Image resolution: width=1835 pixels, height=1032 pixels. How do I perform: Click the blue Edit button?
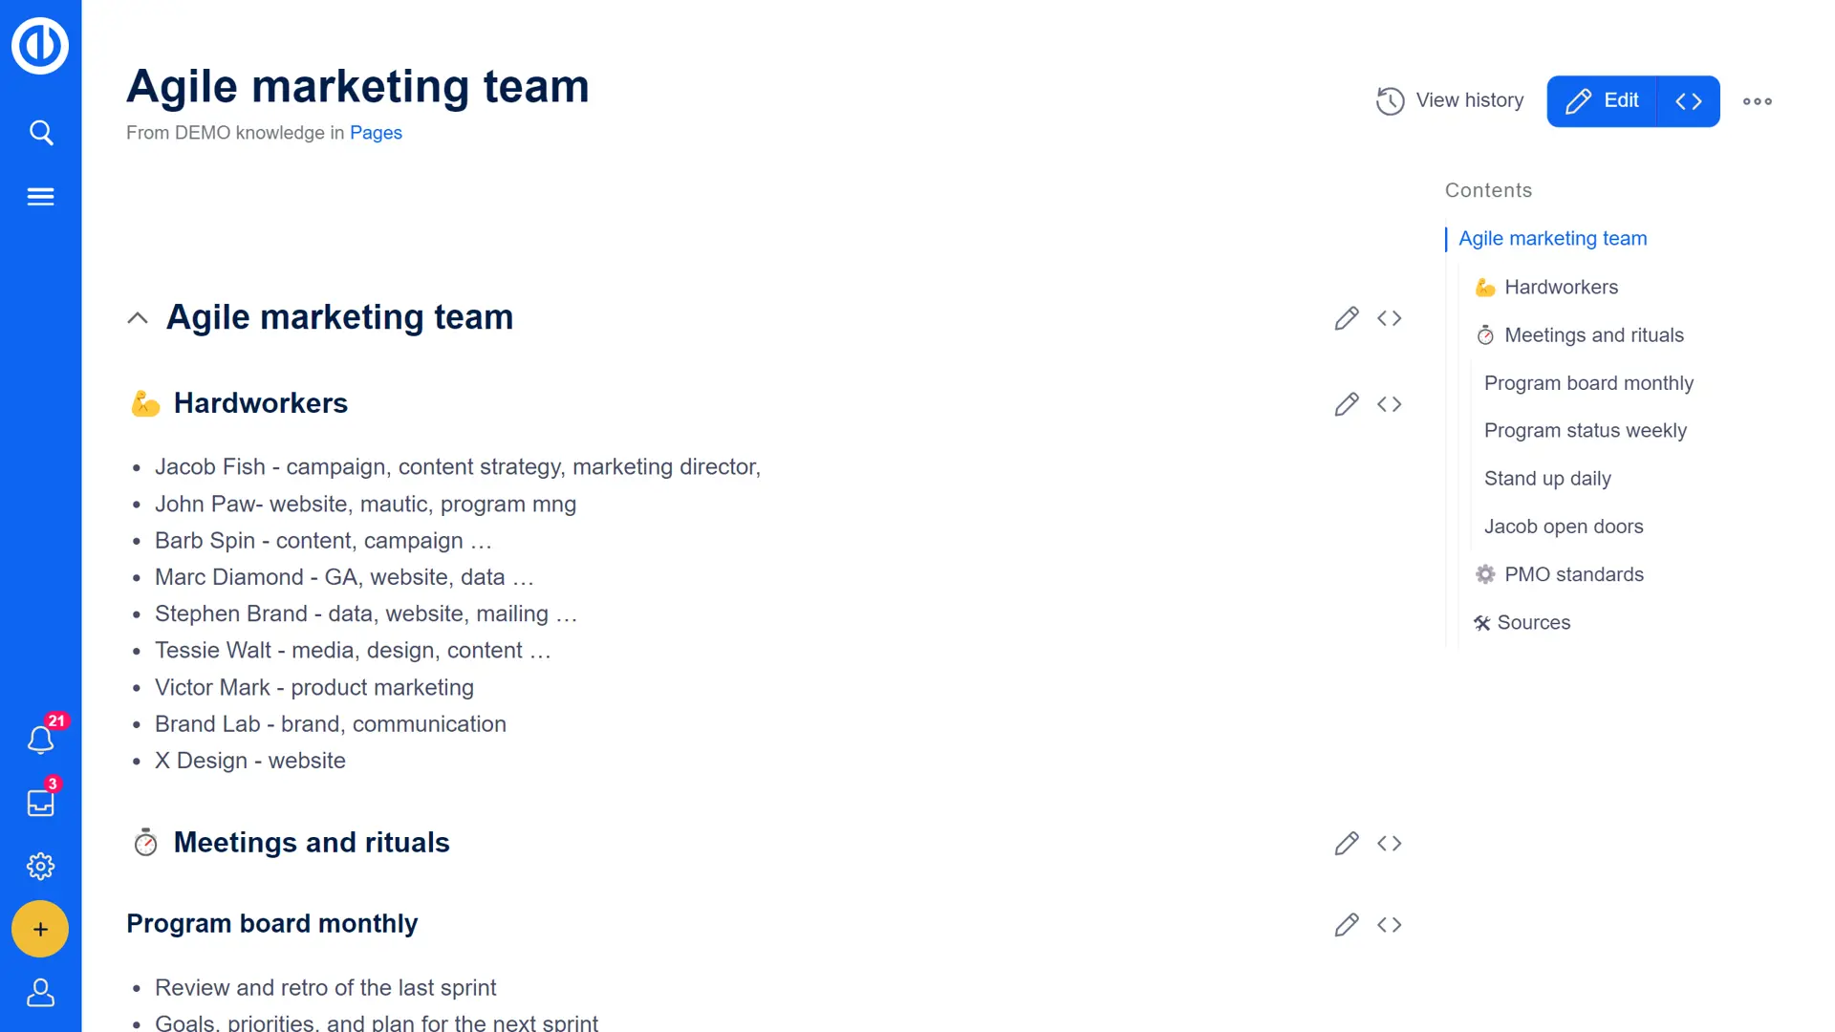(x=1603, y=101)
